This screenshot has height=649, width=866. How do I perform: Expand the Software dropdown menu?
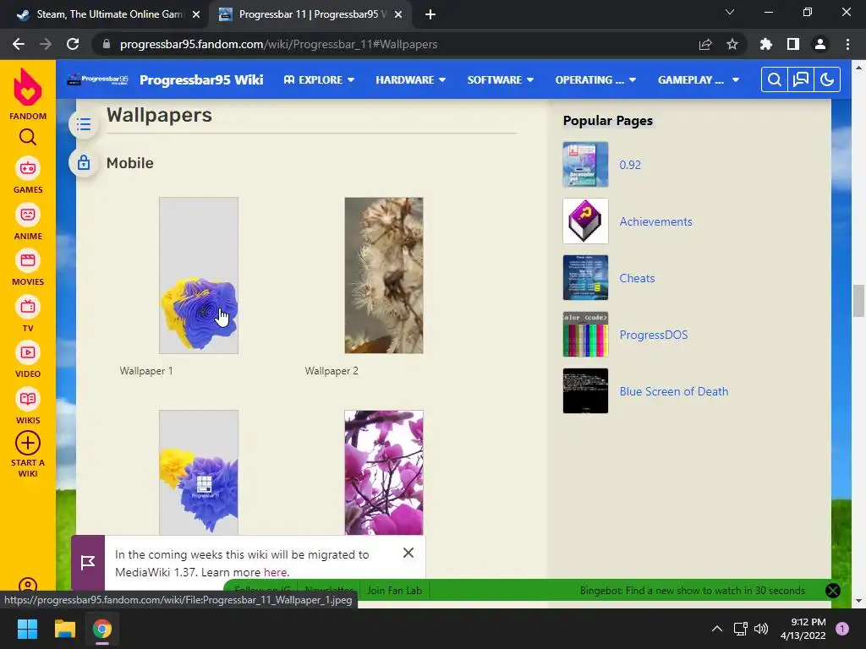pyautogui.click(x=501, y=80)
